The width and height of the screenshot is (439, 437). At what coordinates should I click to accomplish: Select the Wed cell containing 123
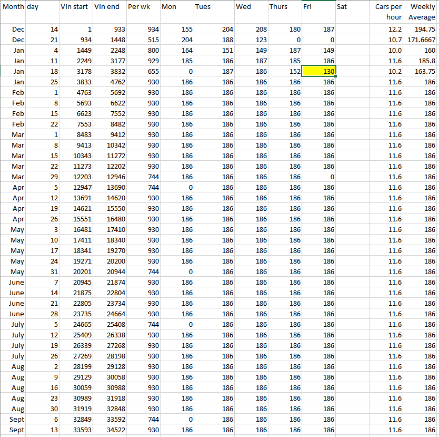251,40
